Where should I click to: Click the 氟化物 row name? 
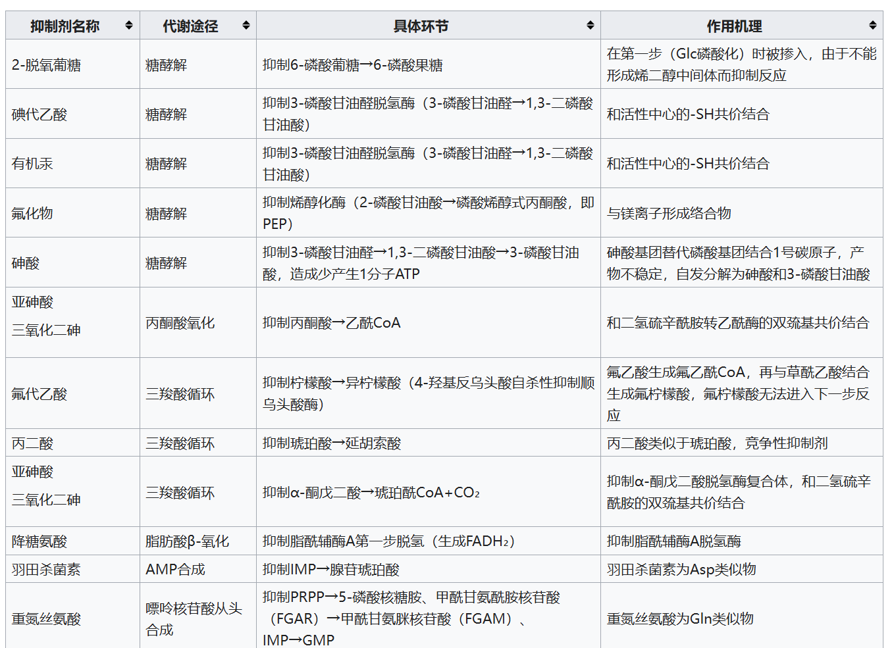click(x=32, y=213)
